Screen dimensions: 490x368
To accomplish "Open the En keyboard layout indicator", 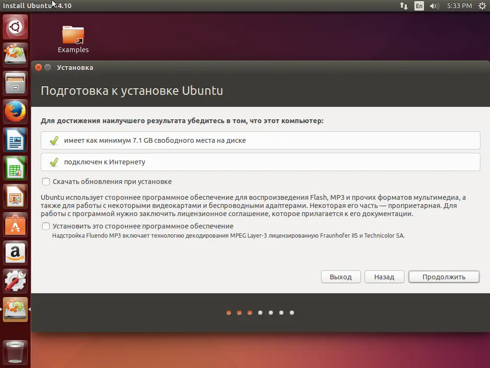I will [419, 6].
